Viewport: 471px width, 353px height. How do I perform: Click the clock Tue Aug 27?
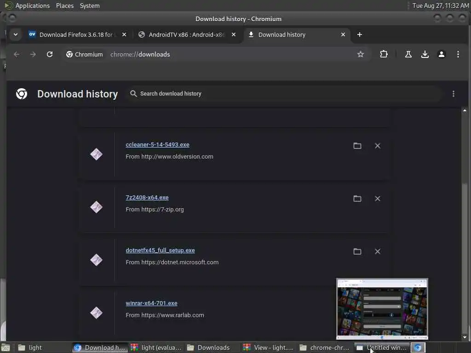click(x=440, y=6)
